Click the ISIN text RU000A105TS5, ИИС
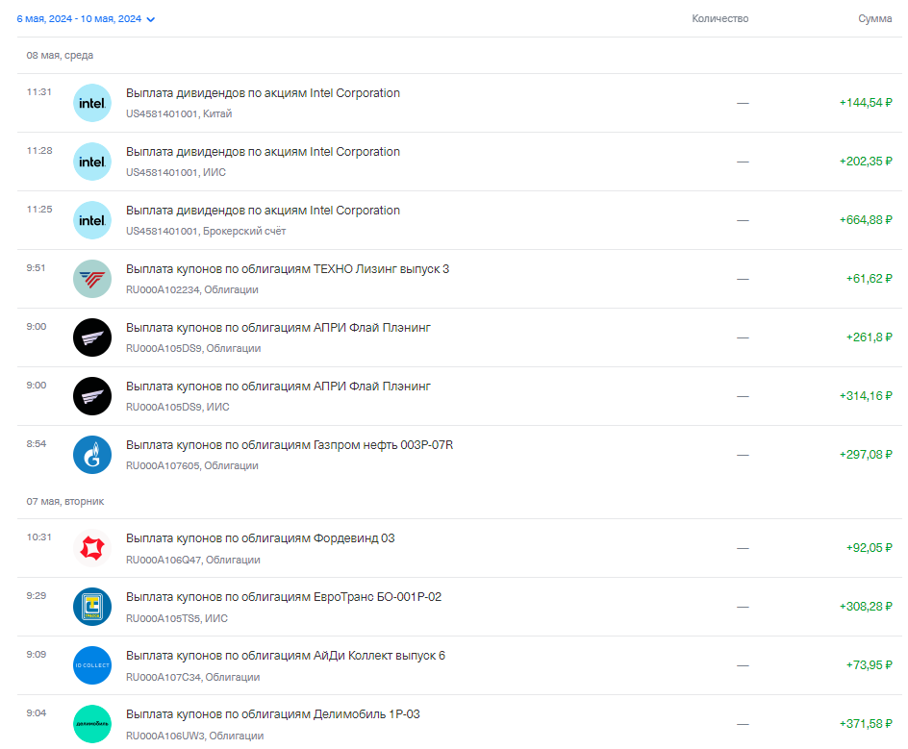908x749 pixels. tap(177, 619)
